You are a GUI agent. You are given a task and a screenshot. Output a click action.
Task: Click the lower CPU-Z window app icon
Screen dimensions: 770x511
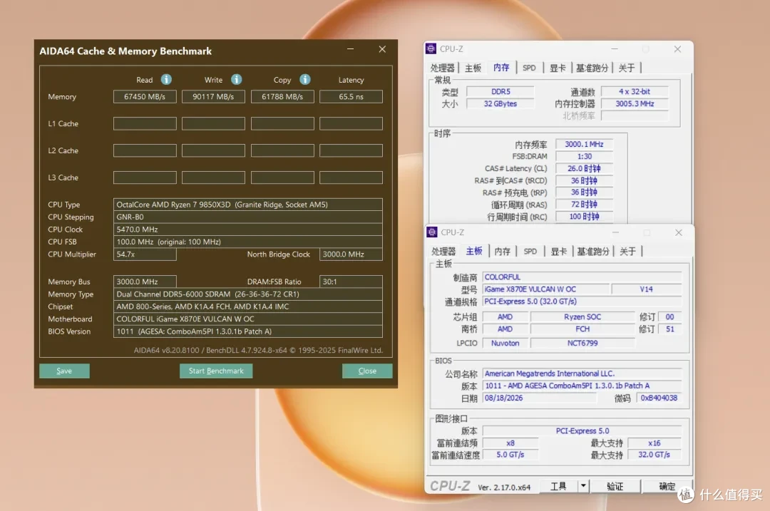(432, 232)
